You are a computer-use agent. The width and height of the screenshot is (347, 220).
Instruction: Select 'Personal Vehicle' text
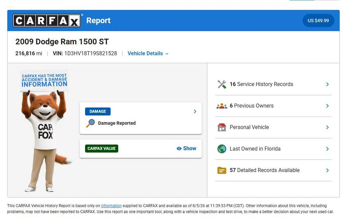[249, 127]
